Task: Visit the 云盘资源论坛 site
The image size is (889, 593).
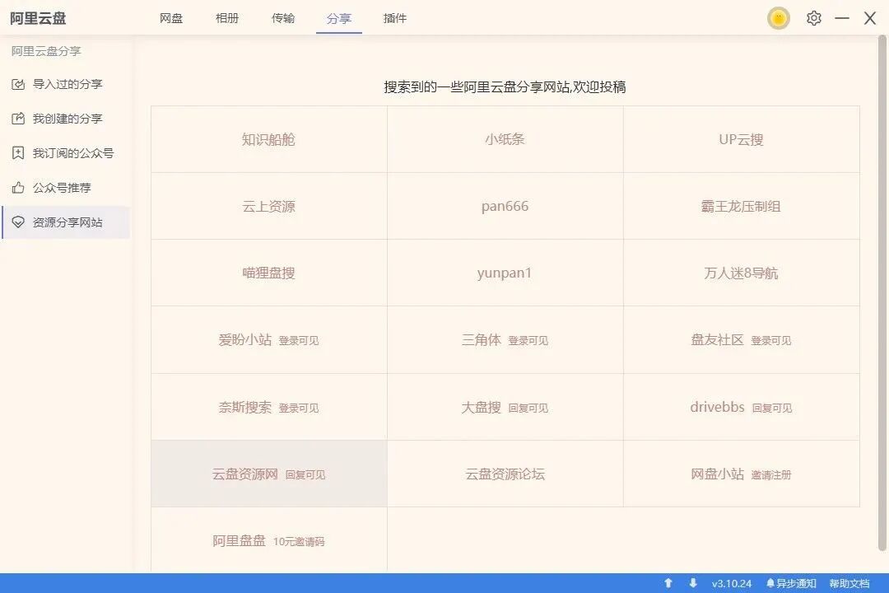Action: 505,474
